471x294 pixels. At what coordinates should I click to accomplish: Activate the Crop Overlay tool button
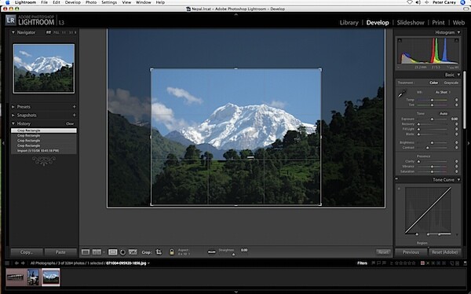point(112,252)
